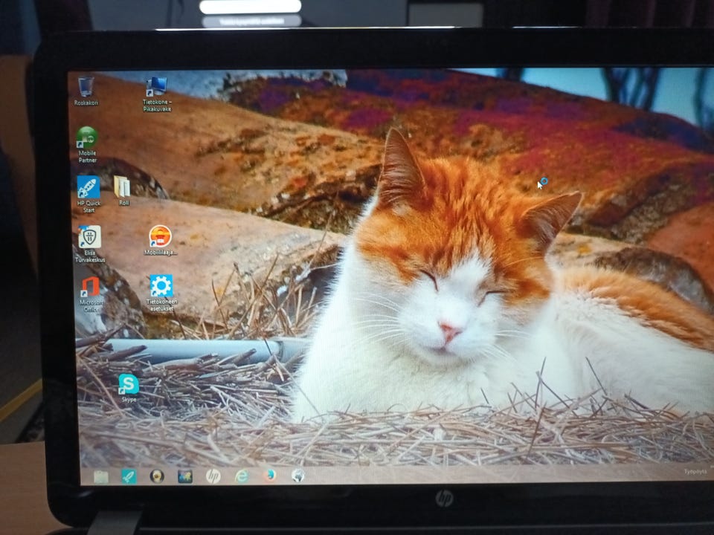
Task: Launch Skype from the desktop
Action: pyautogui.click(x=129, y=388)
